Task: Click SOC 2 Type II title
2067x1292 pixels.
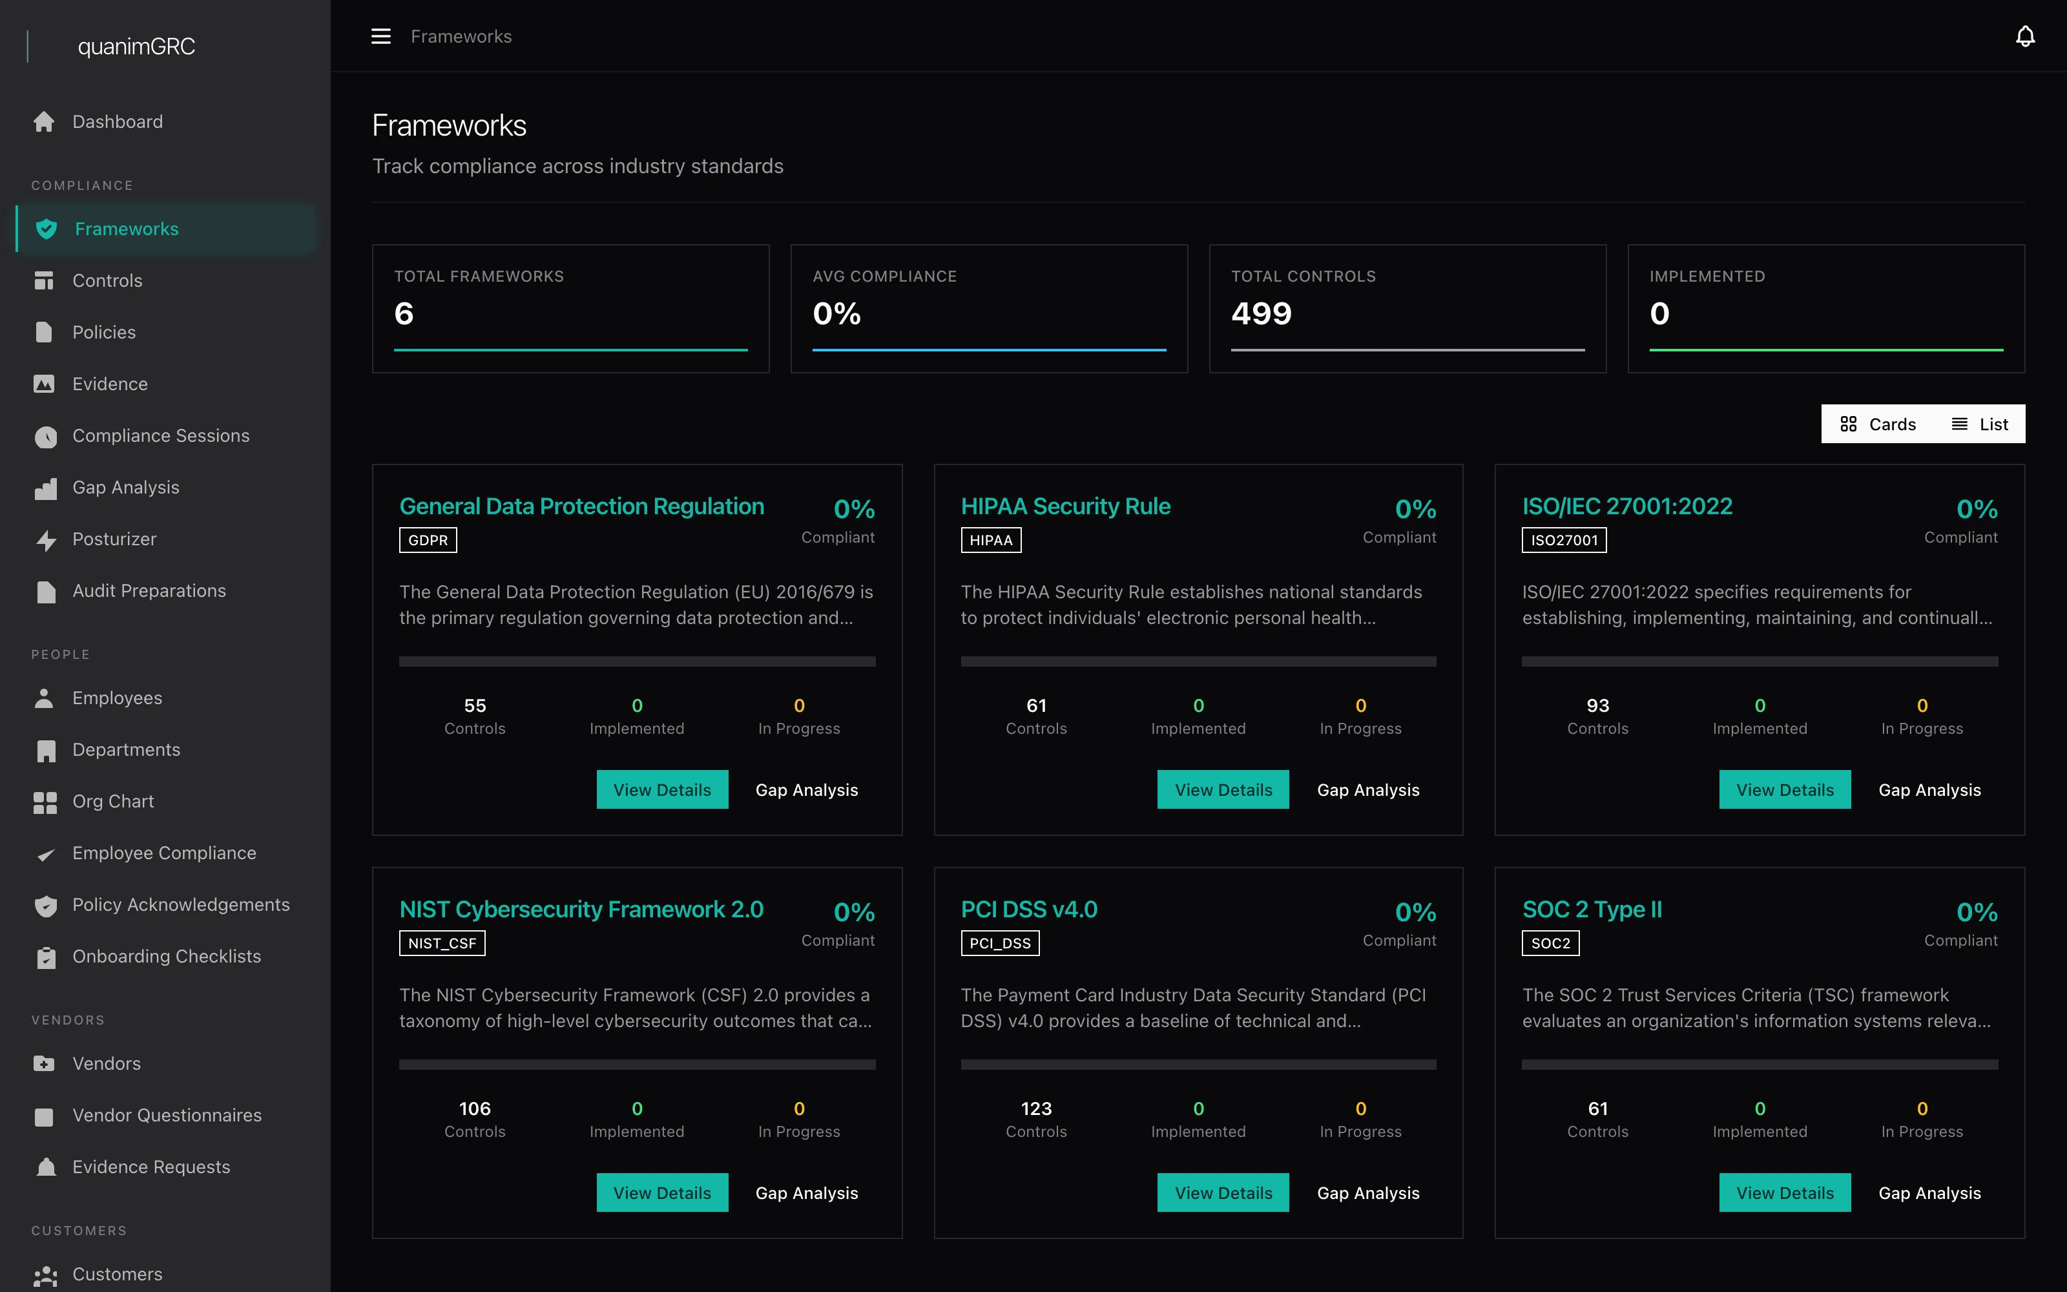Action: (1592, 909)
